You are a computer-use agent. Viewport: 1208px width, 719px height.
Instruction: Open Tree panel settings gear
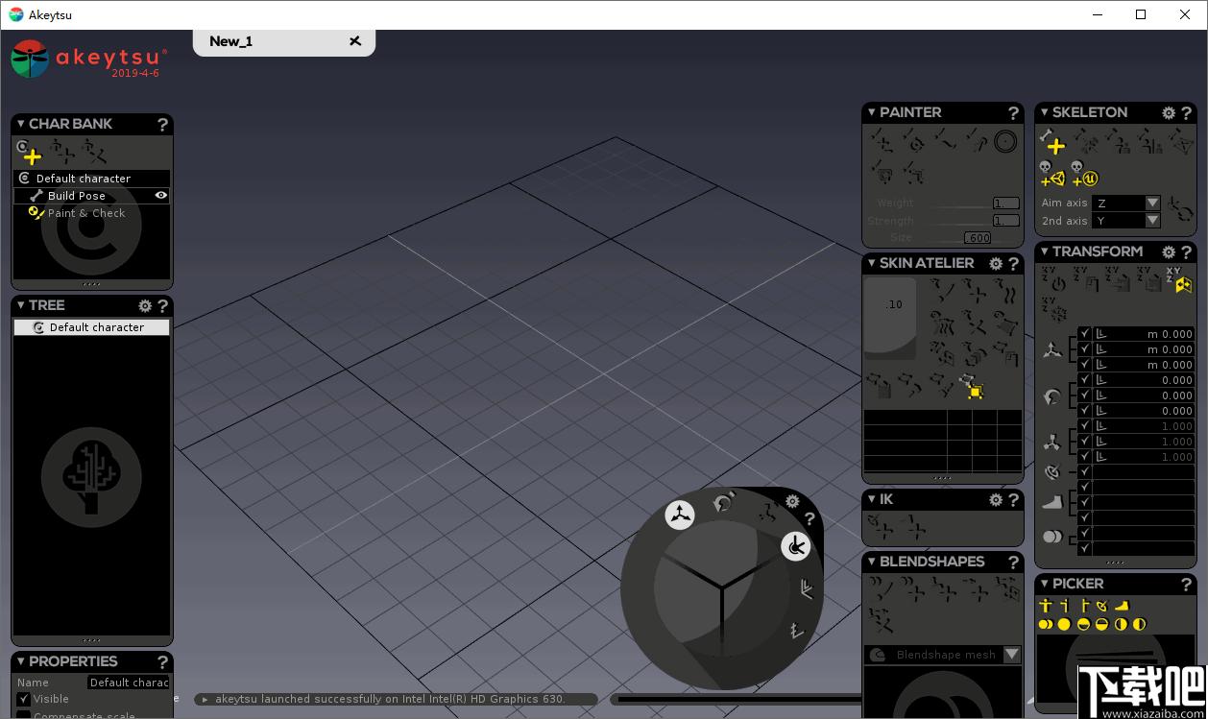click(x=145, y=306)
